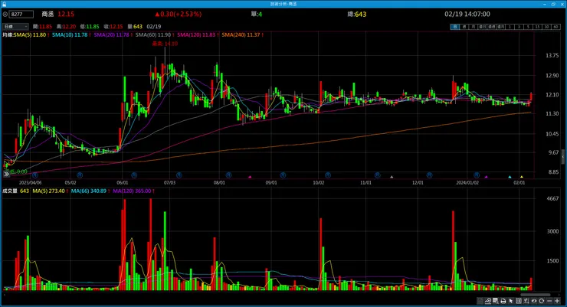The image size is (567, 307).
Task: Grab the horizontal chart scrollbar thumb
Action: pos(535,295)
